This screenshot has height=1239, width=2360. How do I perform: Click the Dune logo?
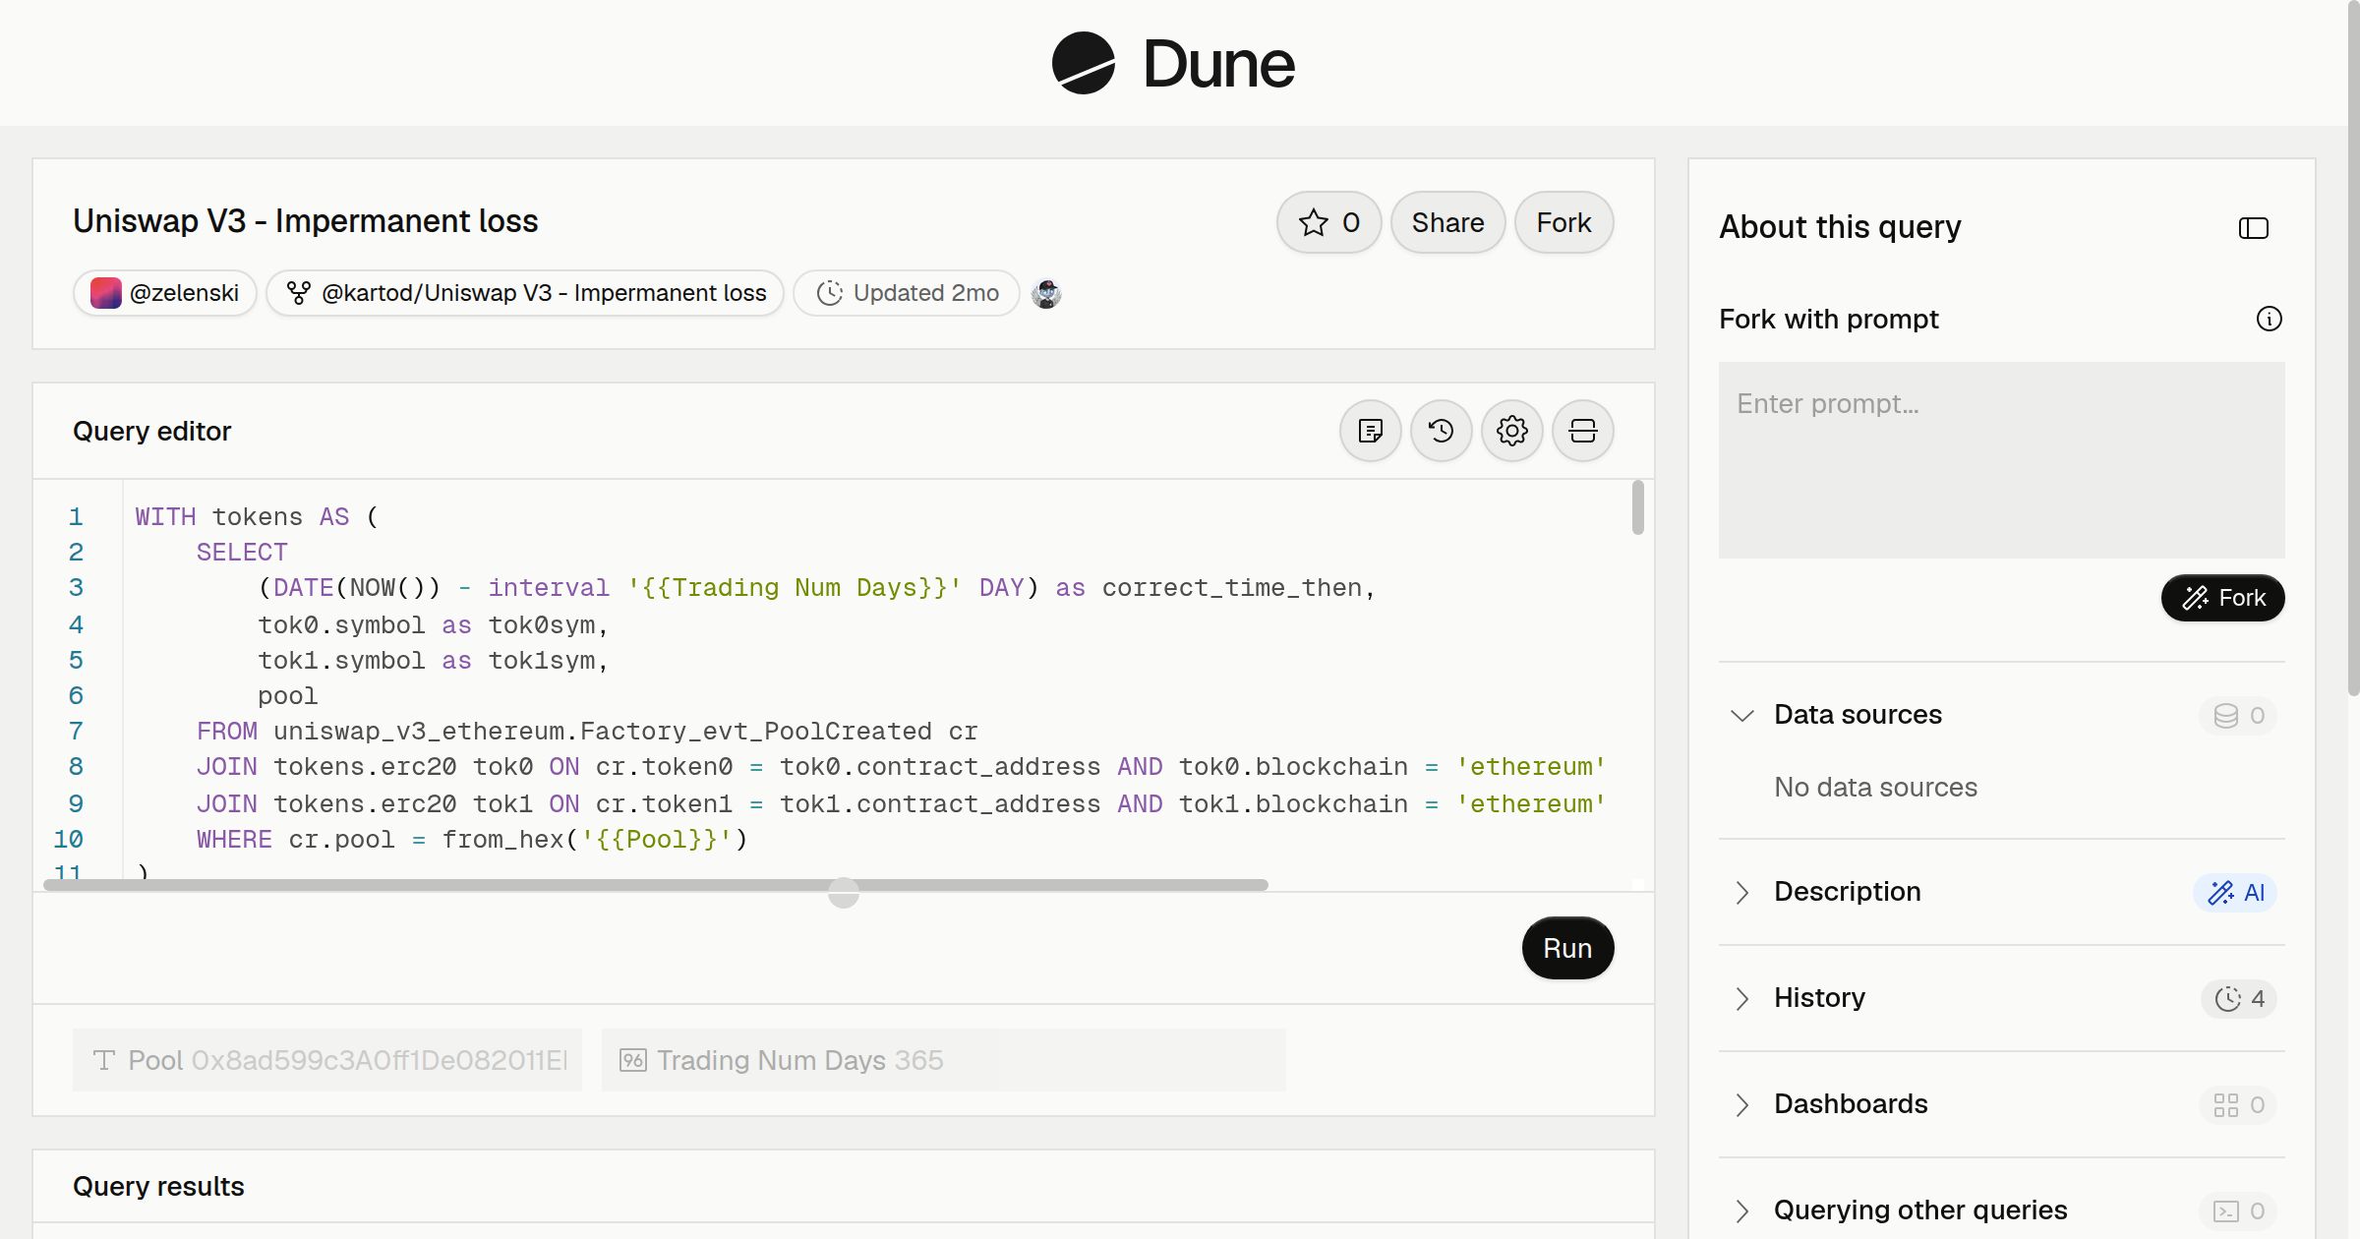click(x=1173, y=63)
